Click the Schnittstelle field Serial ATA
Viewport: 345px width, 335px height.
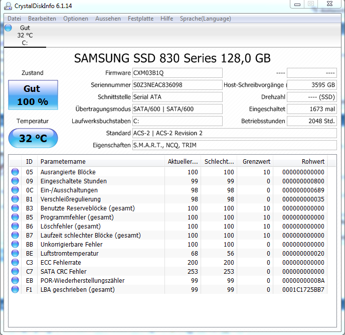[178, 97]
